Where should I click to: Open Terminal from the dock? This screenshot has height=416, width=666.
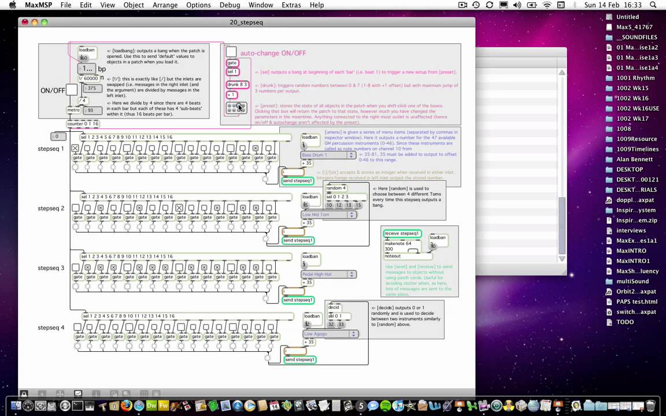[77, 406]
